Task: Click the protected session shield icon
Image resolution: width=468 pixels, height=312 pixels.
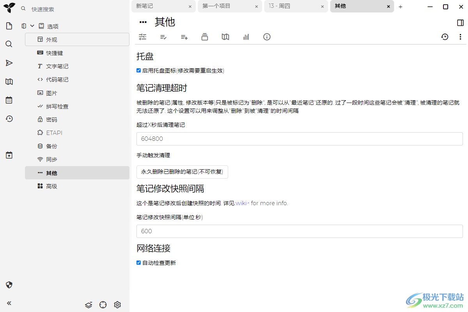Action: point(9,285)
